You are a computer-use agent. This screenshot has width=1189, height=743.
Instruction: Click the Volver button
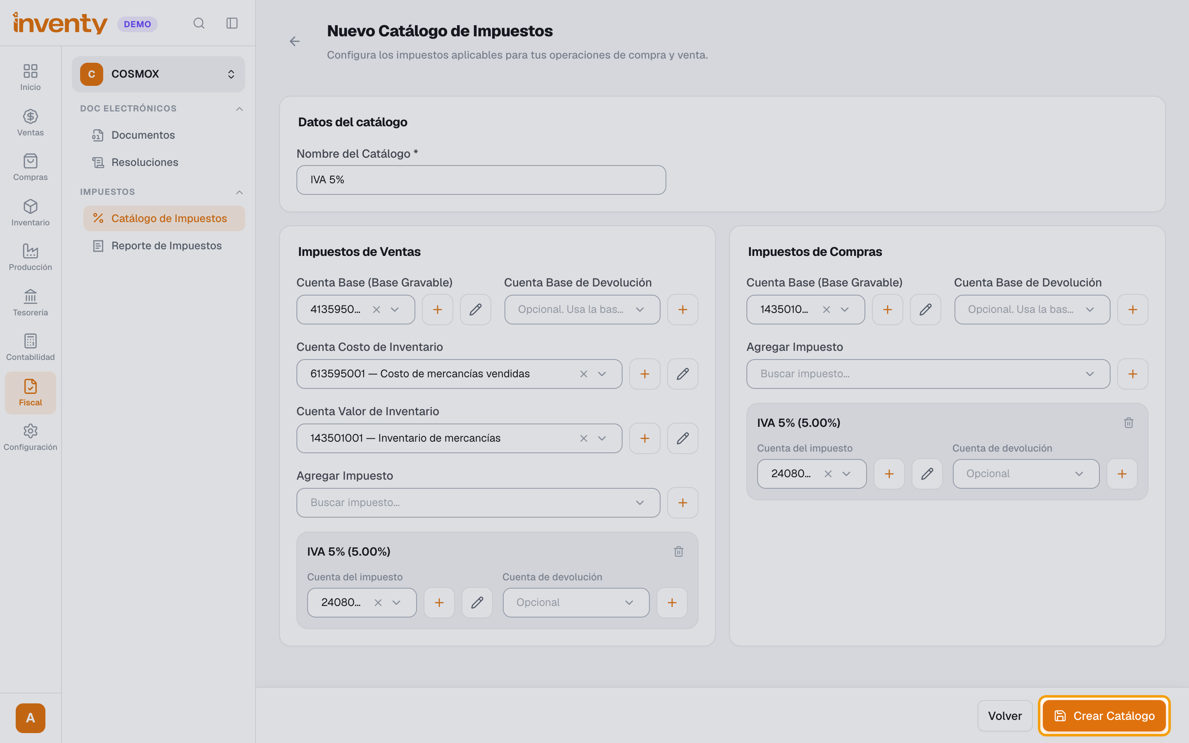pyautogui.click(x=1005, y=716)
